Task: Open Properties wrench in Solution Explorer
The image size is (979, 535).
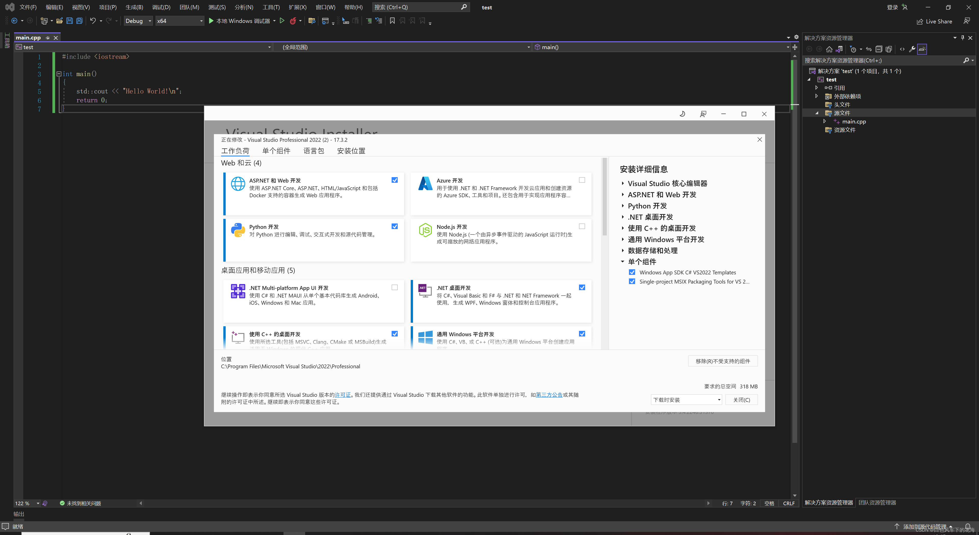Action: tap(912, 49)
